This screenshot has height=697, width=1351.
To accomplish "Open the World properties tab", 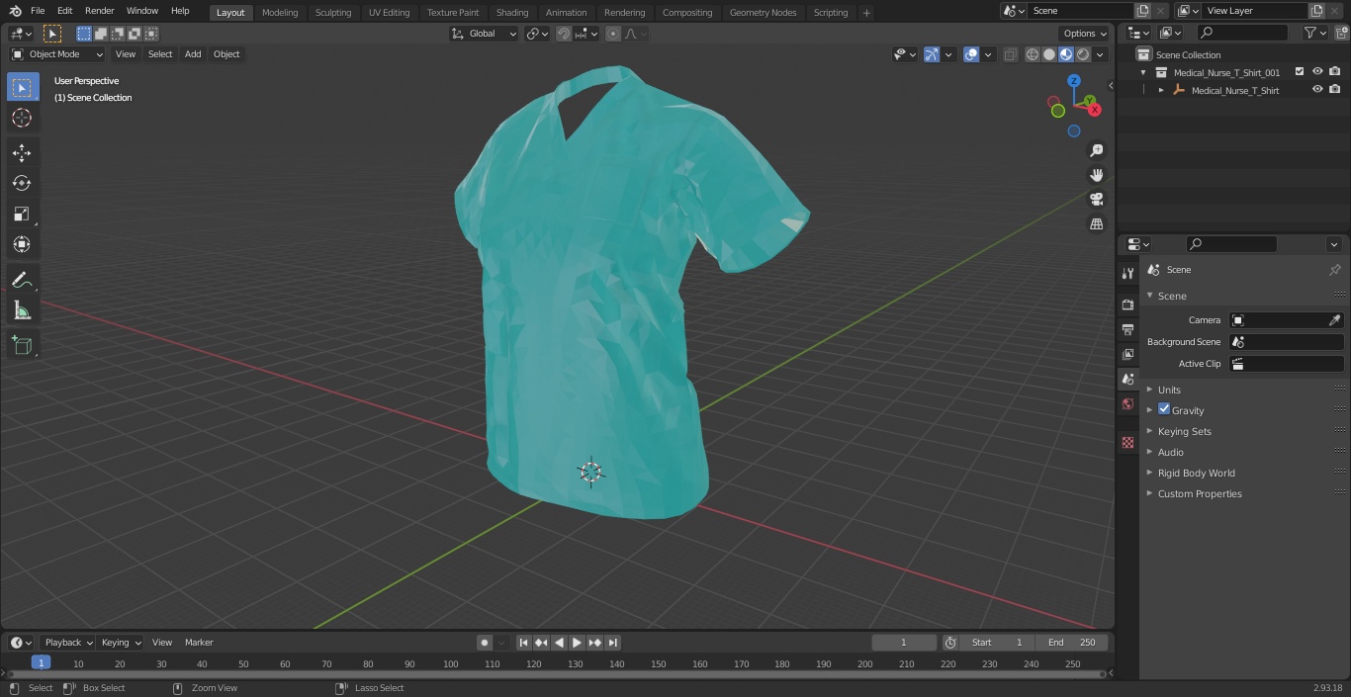I will [1127, 404].
